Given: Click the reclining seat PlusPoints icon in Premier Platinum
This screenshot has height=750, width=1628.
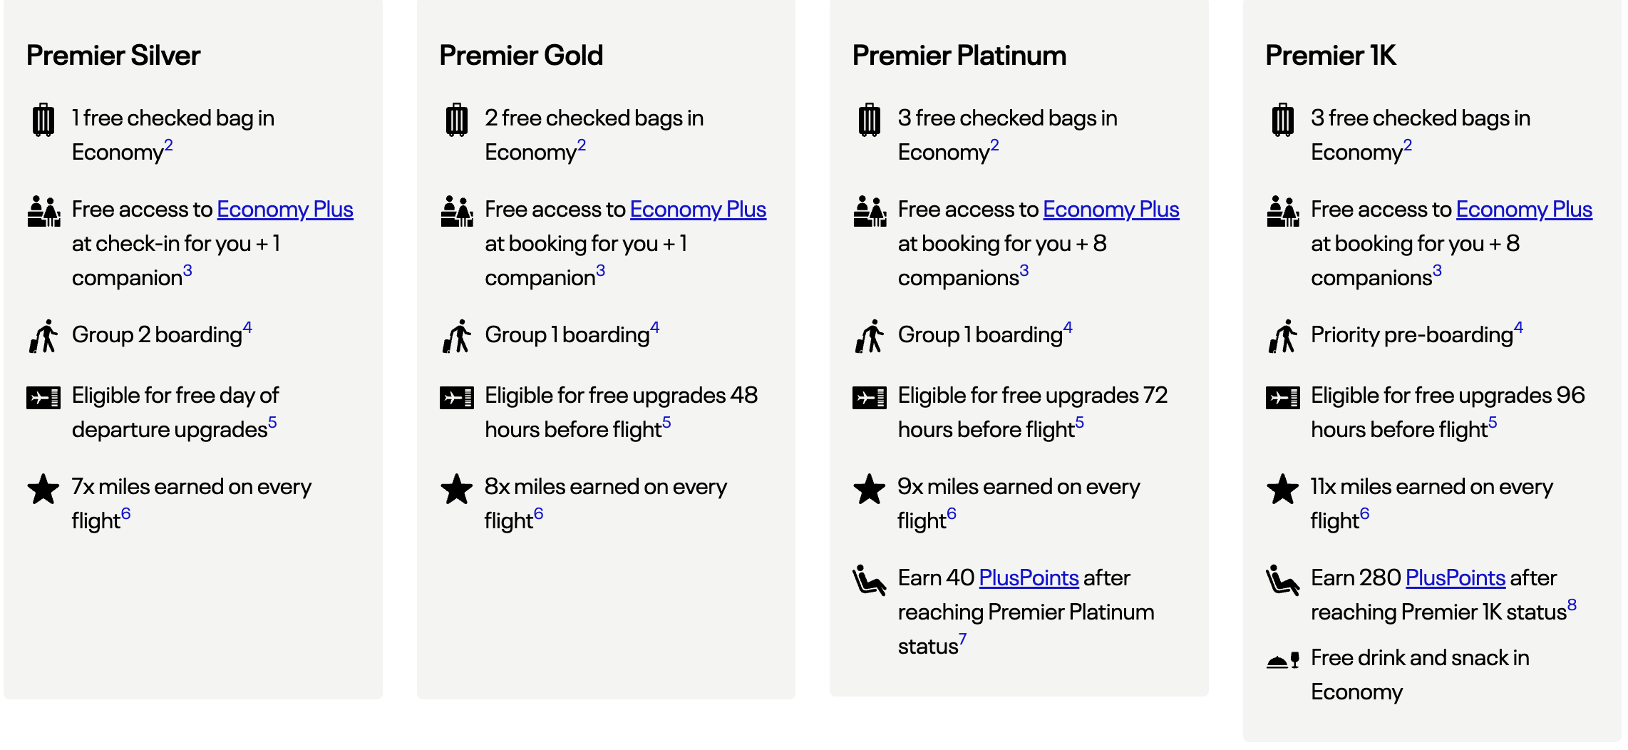Looking at the screenshot, I should click(869, 580).
